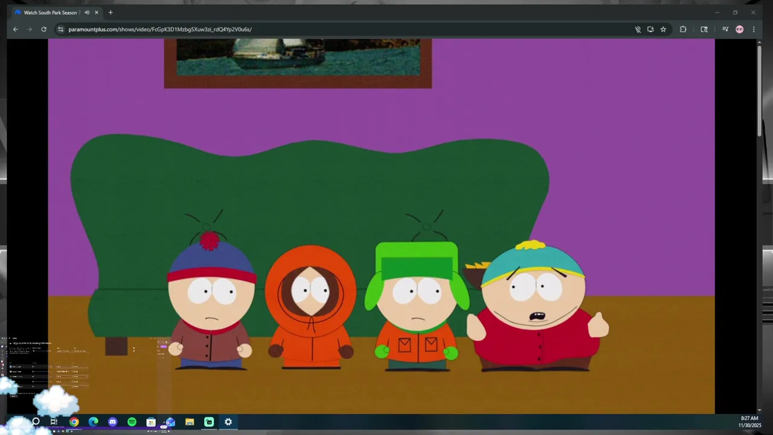The image size is (773, 435).
Task: Click the install app icon in address bar
Action: point(650,29)
